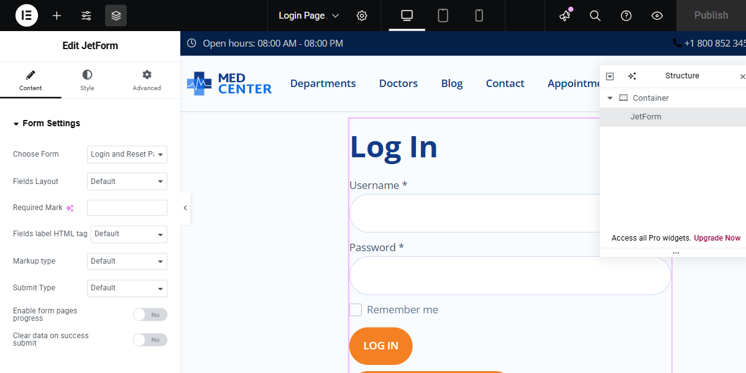Click the eye preview changes icon
The height and width of the screenshot is (373, 746).
[x=656, y=15]
